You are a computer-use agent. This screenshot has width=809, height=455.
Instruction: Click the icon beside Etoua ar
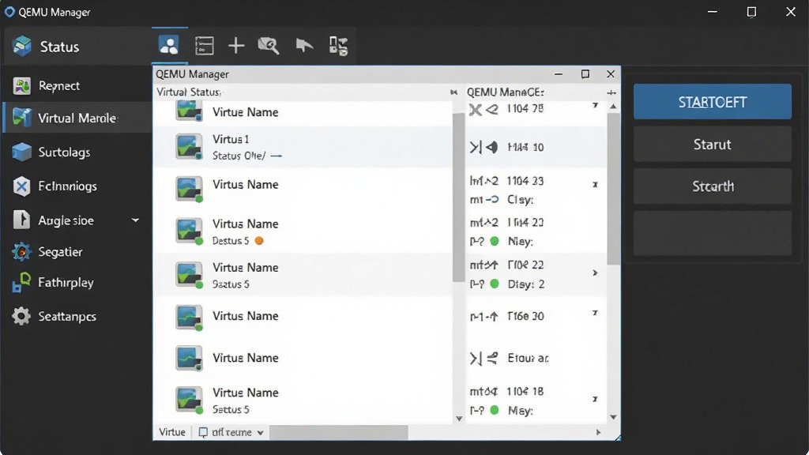click(484, 358)
